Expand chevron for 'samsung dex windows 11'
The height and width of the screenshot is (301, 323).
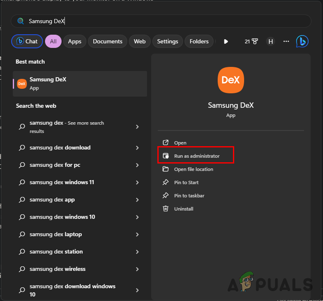138,182
